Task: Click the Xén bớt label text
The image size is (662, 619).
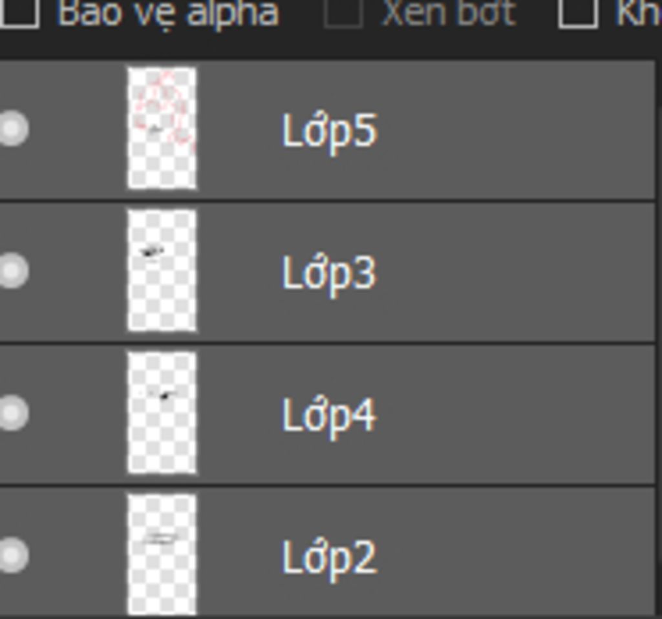Action: tap(449, 13)
